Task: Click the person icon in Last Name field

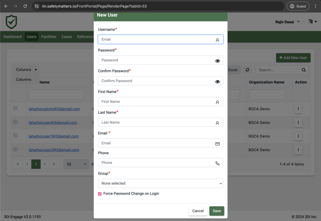Action: (x=217, y=123)
